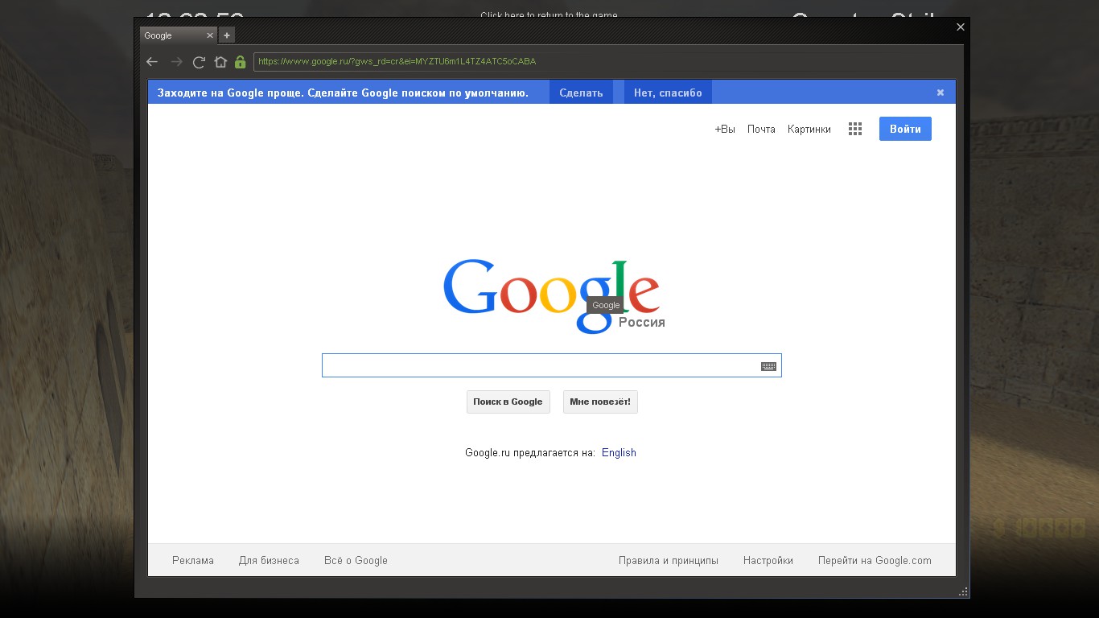
Task: Open the Перейти на Google.com footer link
Action: click(875, 561)
